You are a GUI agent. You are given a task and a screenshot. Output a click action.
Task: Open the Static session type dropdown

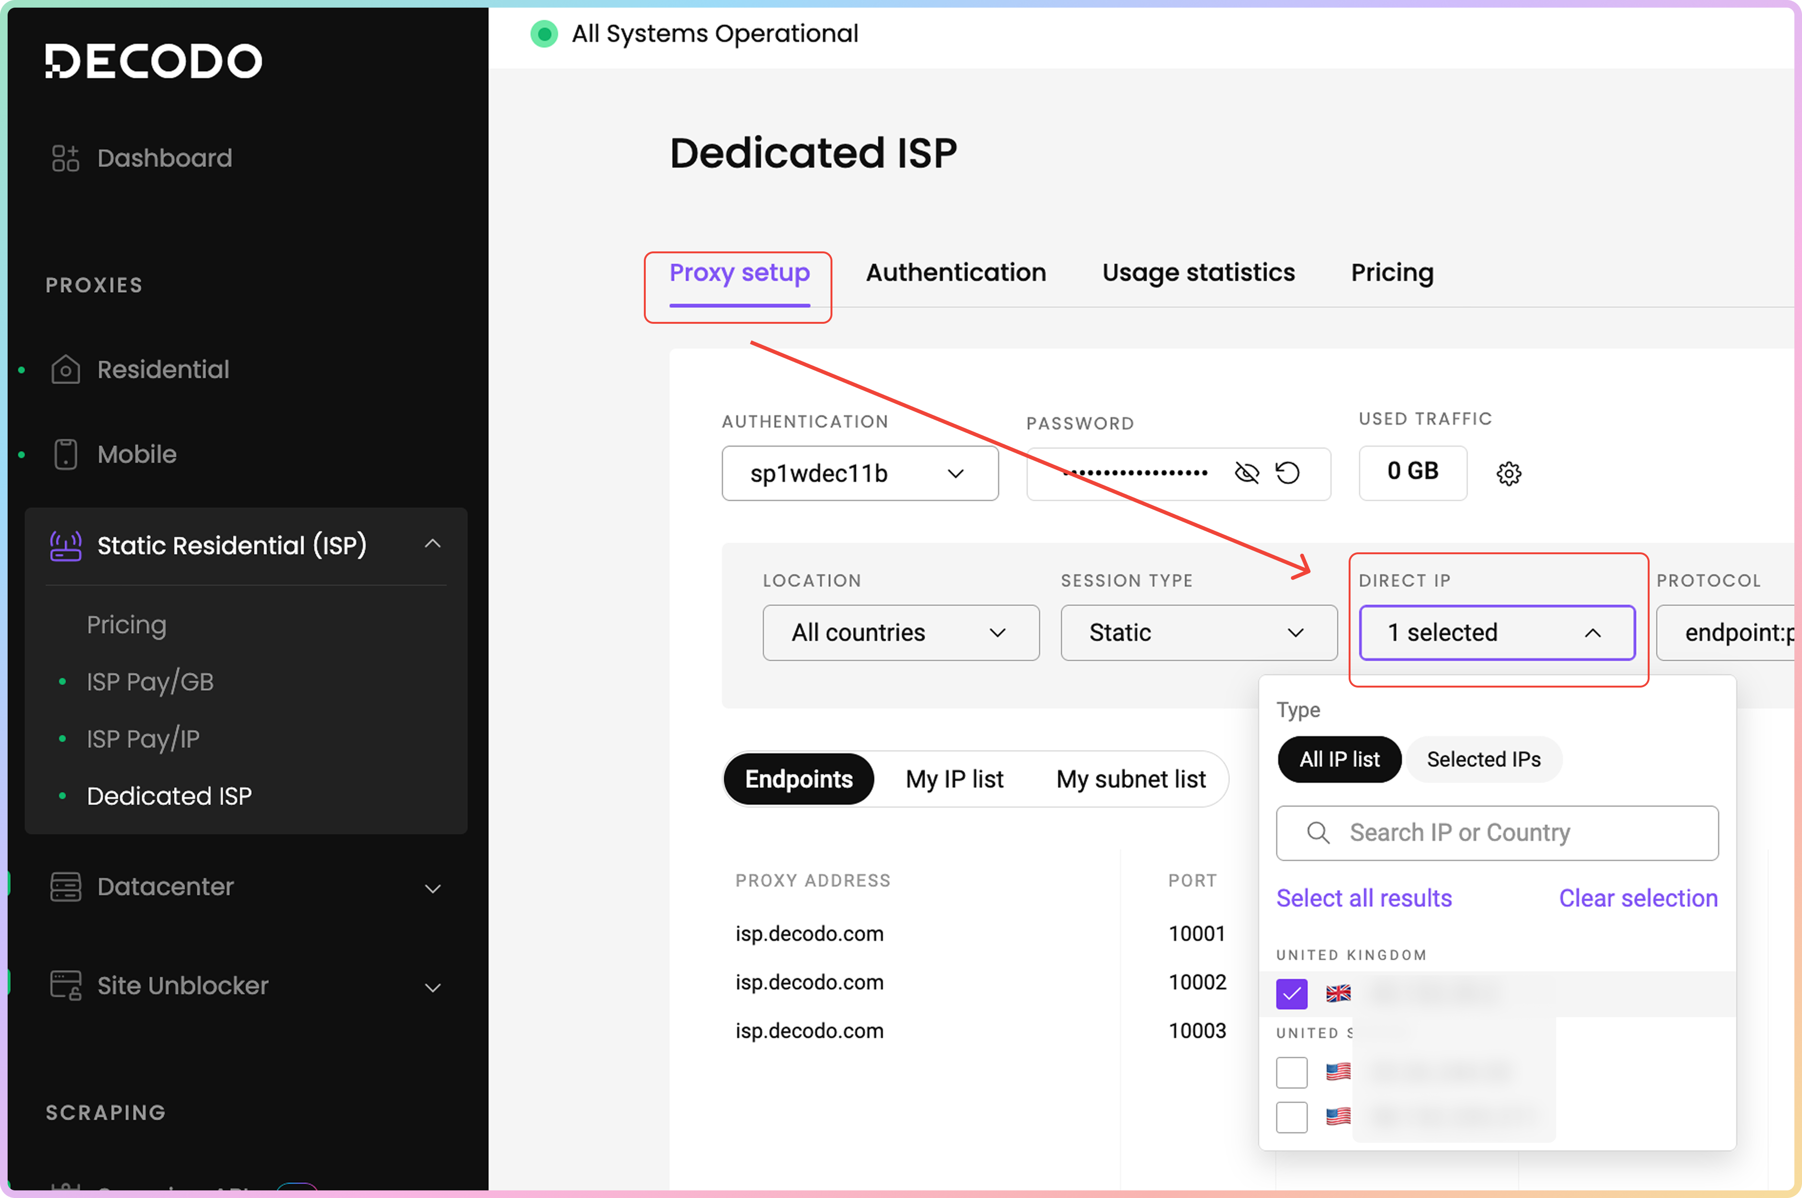[x=1198, y=633]
